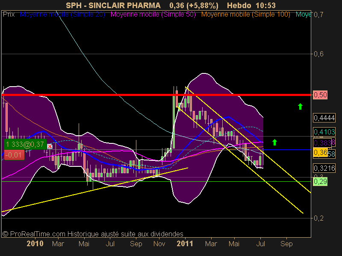Click the red -0,01 loss label
This screenshot has height=256, width=342.
tap(14, 155)
